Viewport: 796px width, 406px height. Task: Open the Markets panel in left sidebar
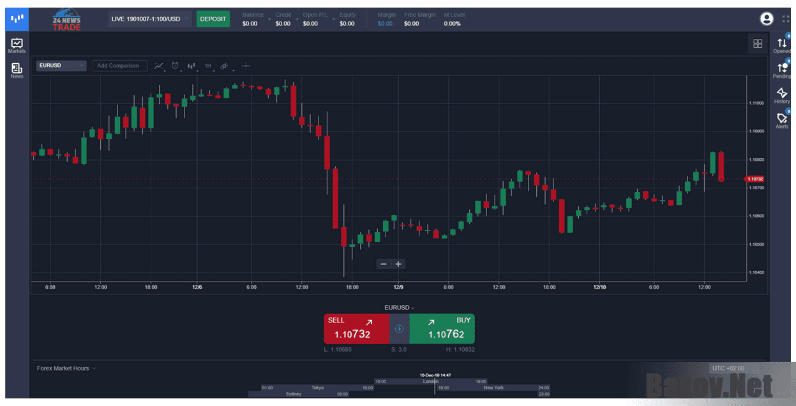[x=16, y=44]
